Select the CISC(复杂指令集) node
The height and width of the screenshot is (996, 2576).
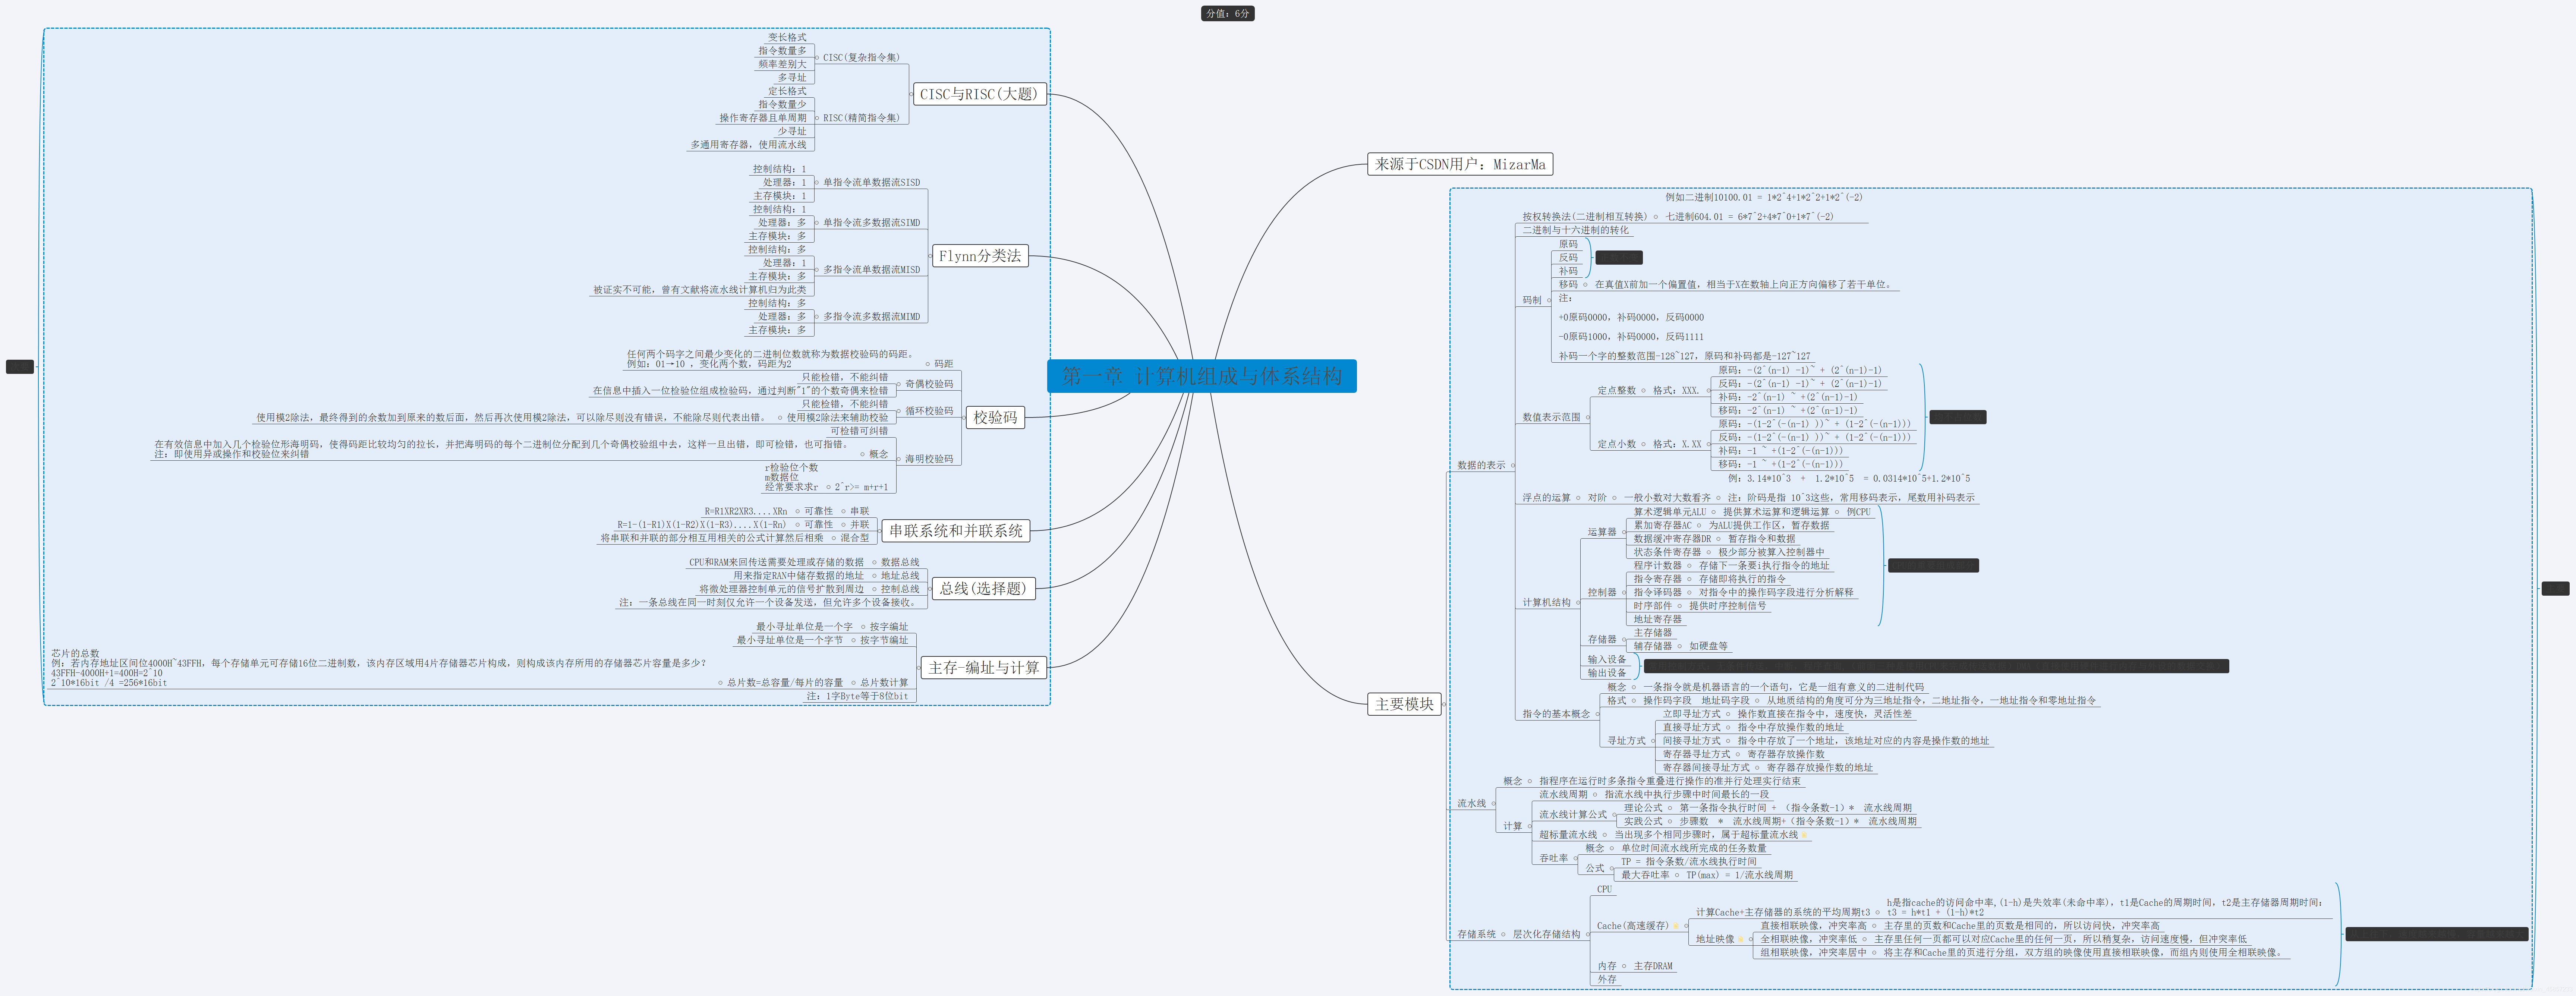[x=861, y=58]
